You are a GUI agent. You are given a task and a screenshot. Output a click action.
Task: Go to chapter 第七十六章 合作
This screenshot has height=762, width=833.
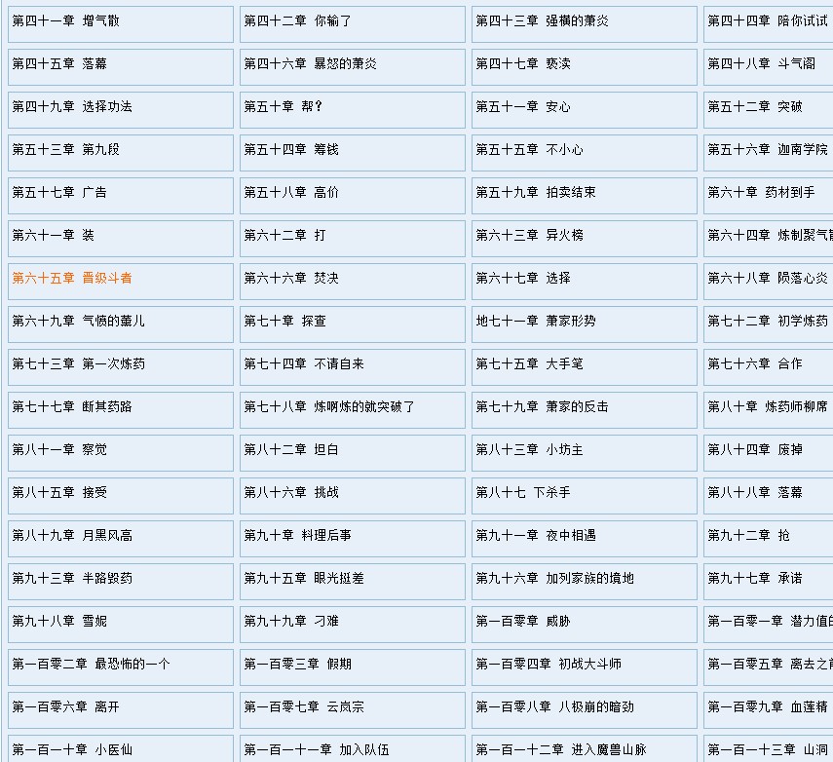755,364
